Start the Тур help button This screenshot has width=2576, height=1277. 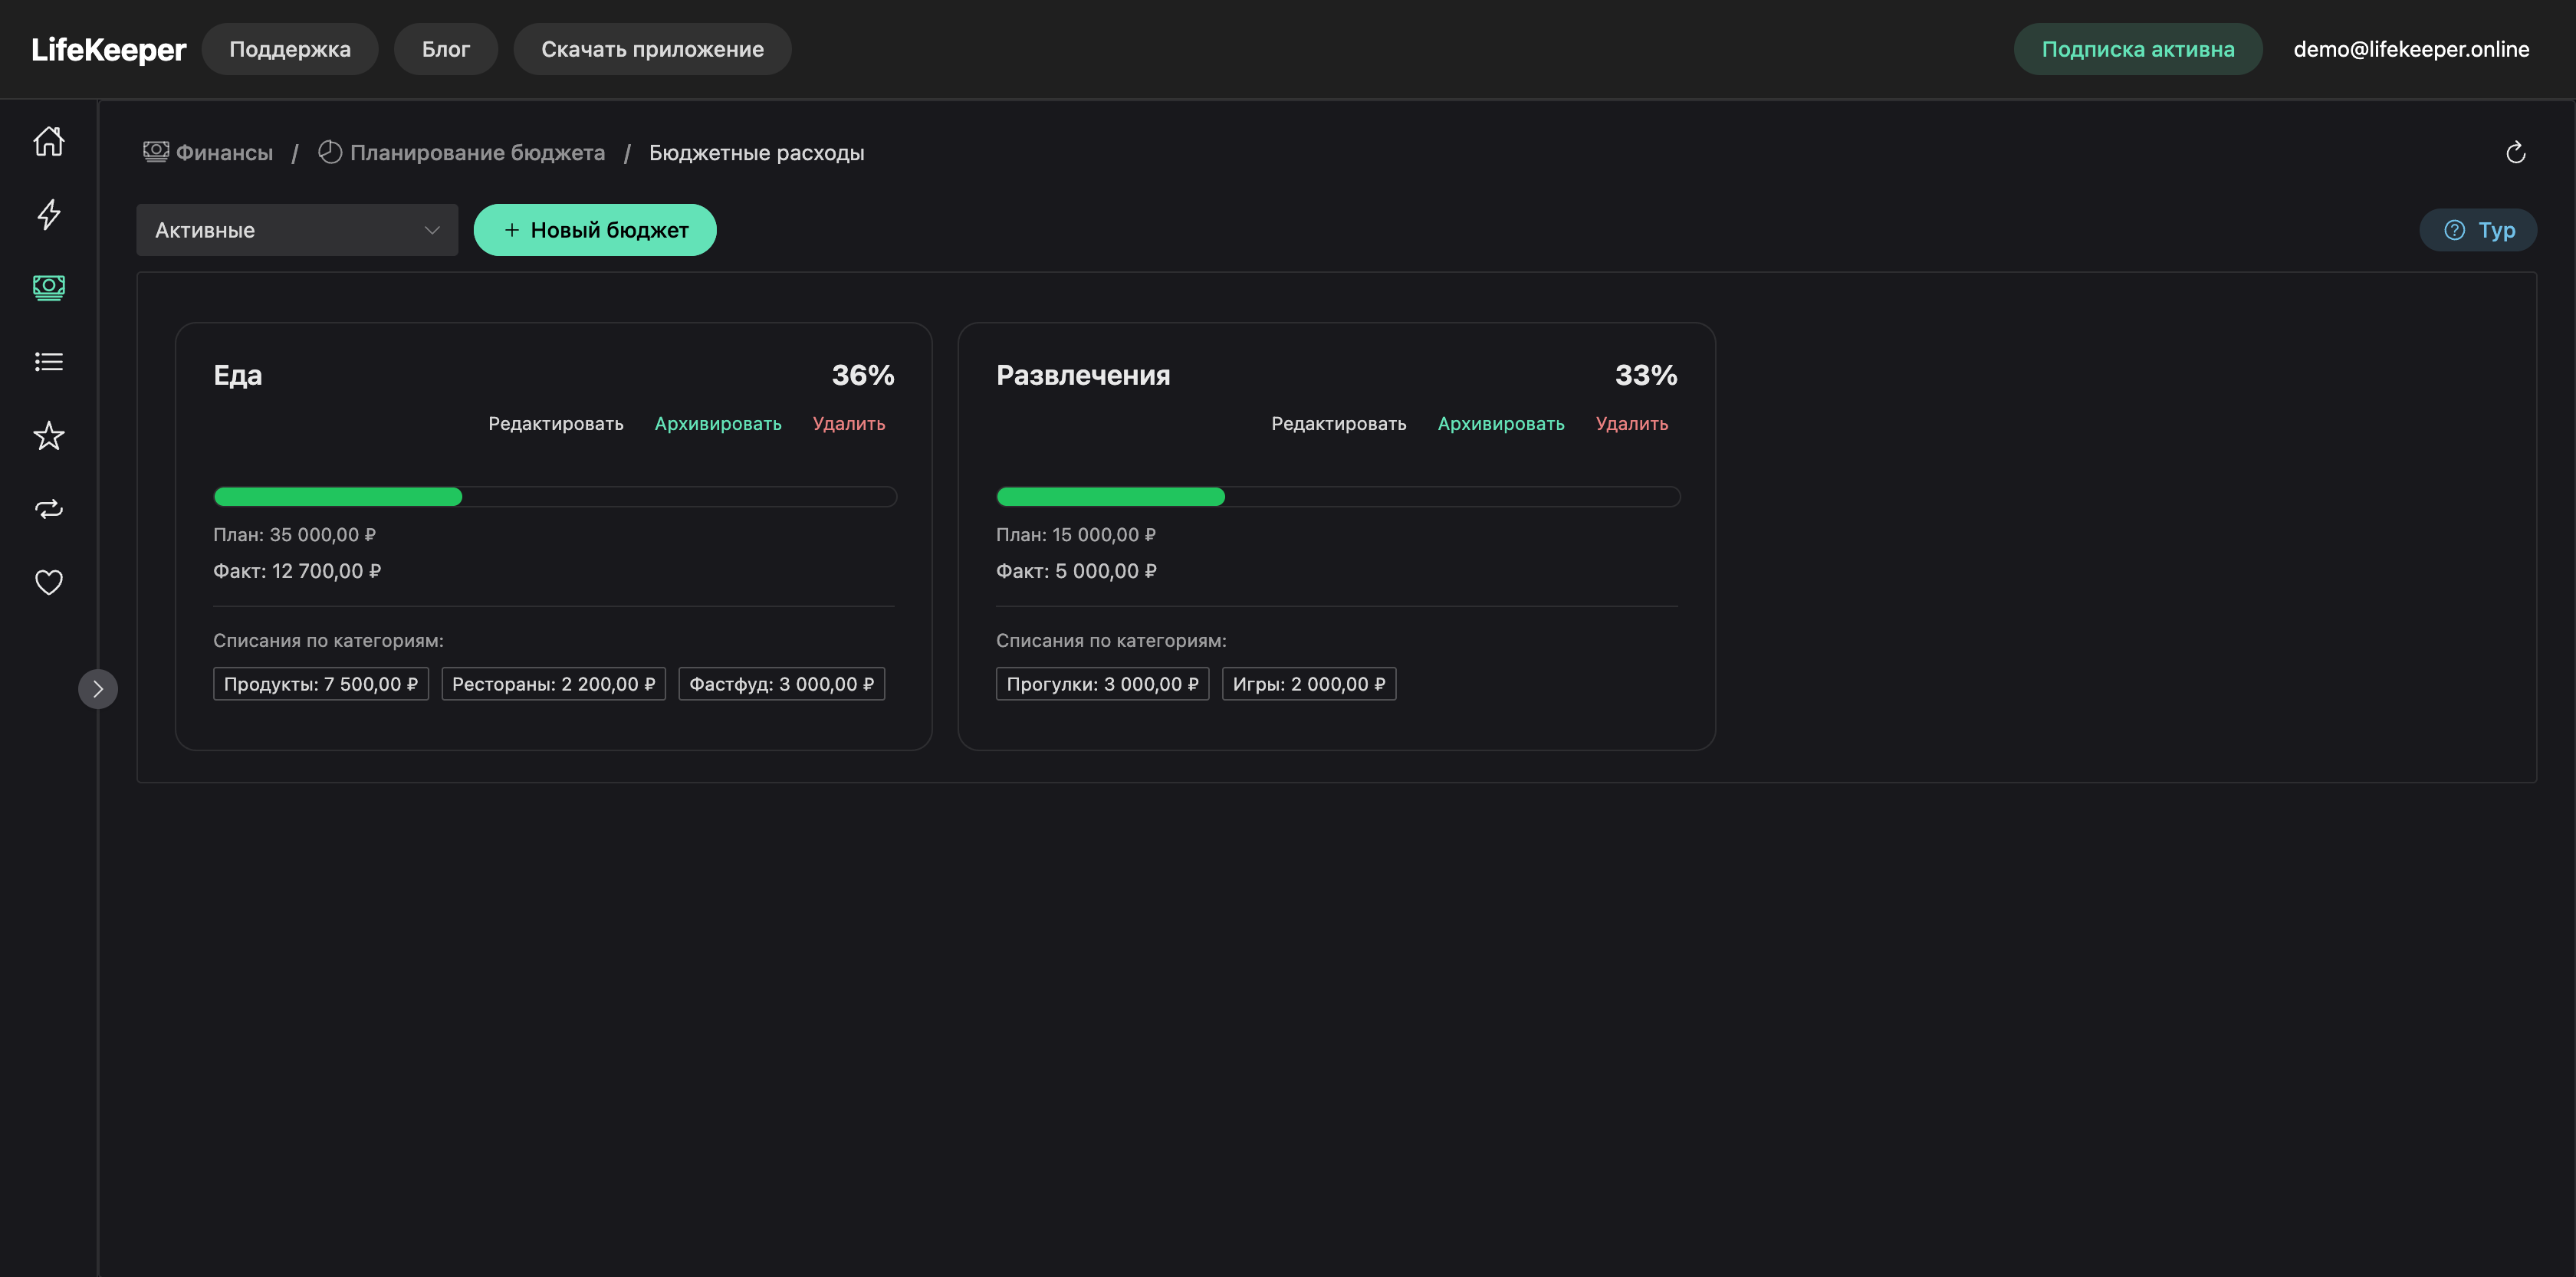coord(2478,230)
